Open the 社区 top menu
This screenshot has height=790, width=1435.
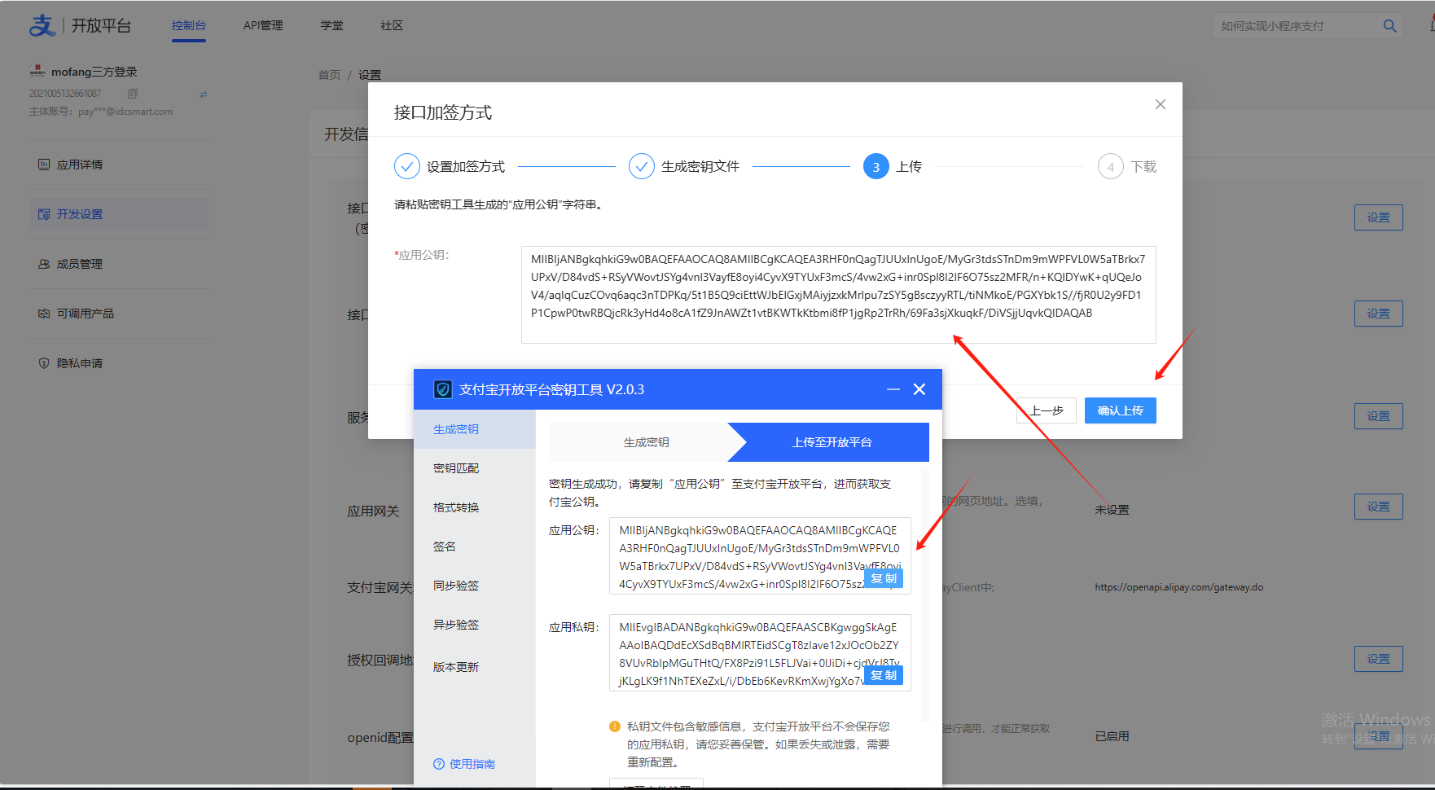click(392, 26)
